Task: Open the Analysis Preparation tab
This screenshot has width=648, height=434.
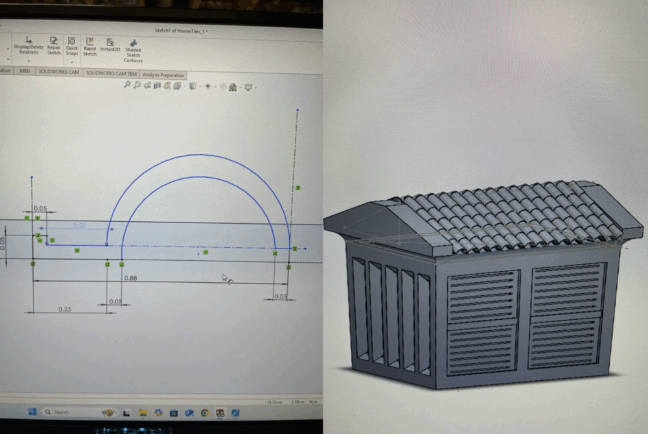Action: point(163,75)
